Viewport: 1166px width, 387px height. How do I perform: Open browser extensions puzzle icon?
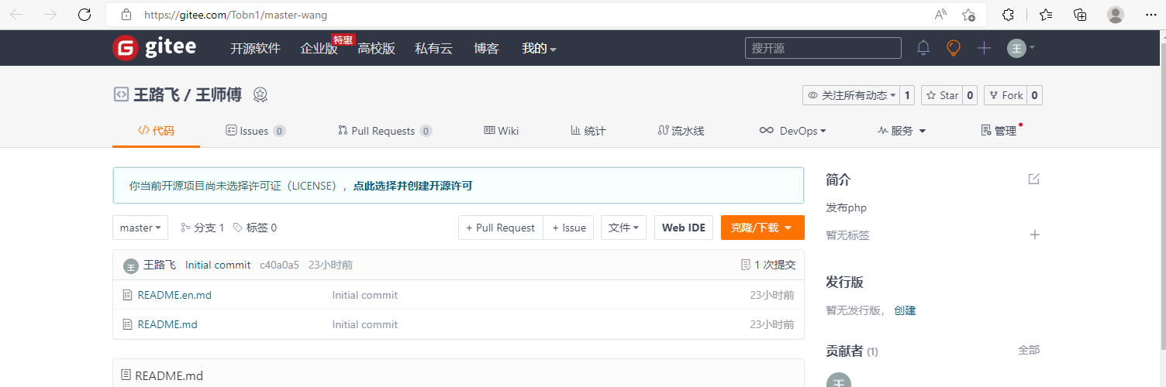(x=1009, y=15)
